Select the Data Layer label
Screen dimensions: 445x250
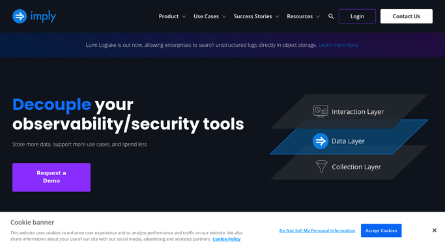(348, 141)
